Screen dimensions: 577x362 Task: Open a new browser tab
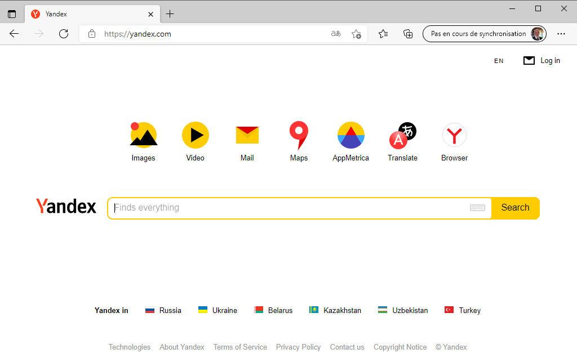(170, 14)
